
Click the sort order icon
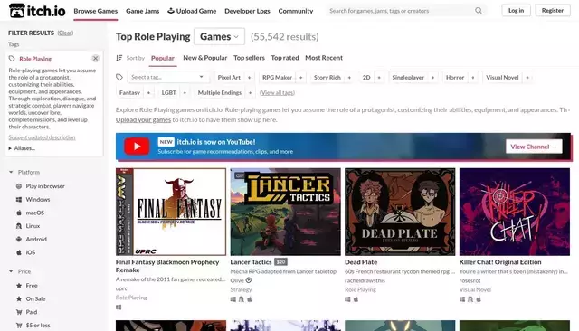pyautogui.click(x=119, y=58)
